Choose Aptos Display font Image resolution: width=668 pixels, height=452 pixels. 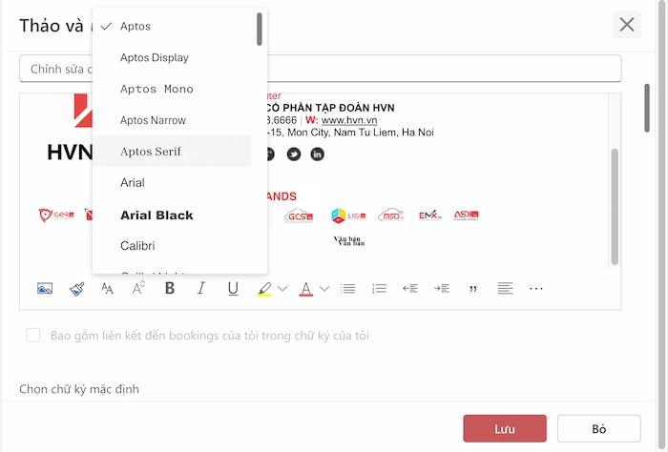click(x=172, y=57)
